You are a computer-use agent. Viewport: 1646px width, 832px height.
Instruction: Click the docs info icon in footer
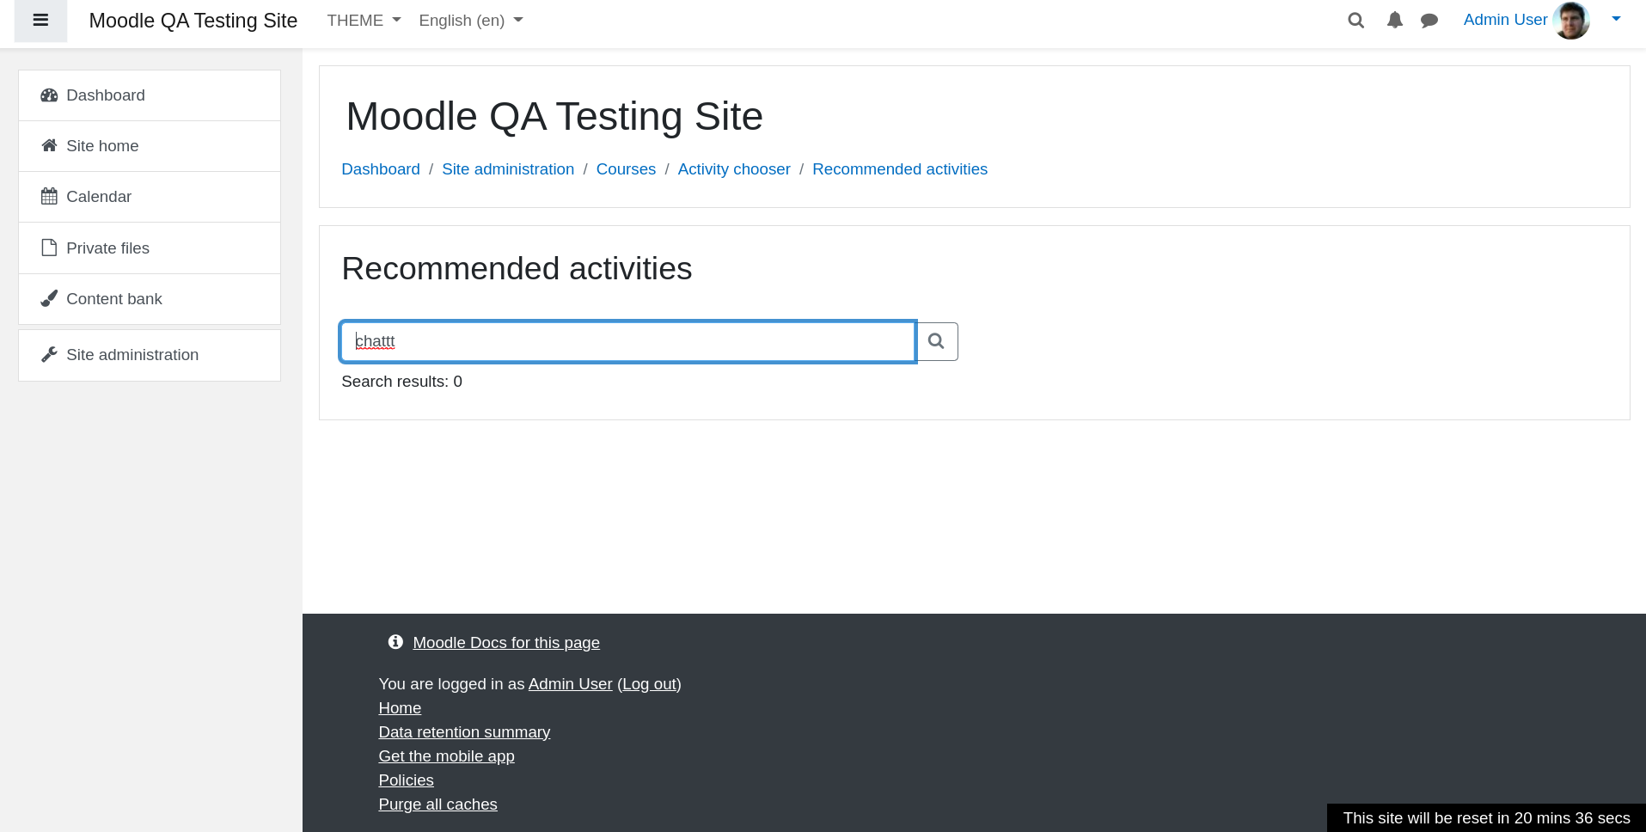click(x=395, y=642)
